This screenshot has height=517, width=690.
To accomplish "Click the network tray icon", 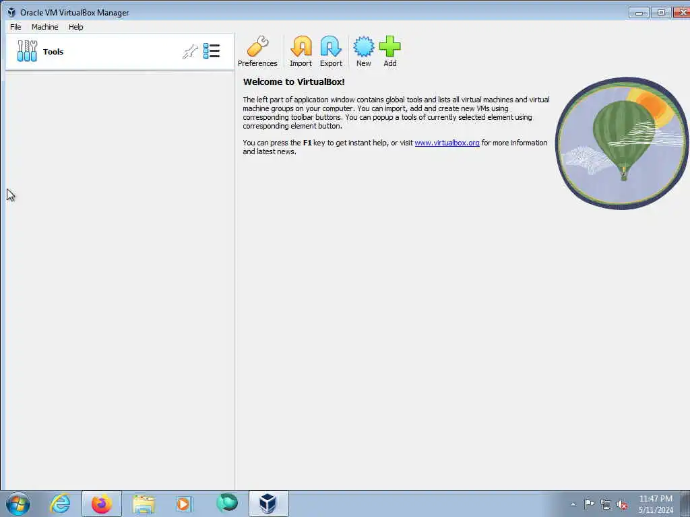I will tap(606, 504).
